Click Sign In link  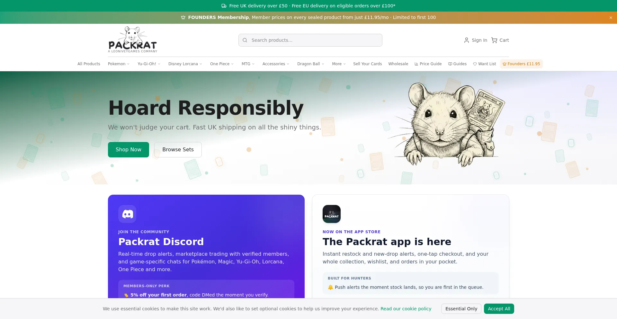point(476,40)
